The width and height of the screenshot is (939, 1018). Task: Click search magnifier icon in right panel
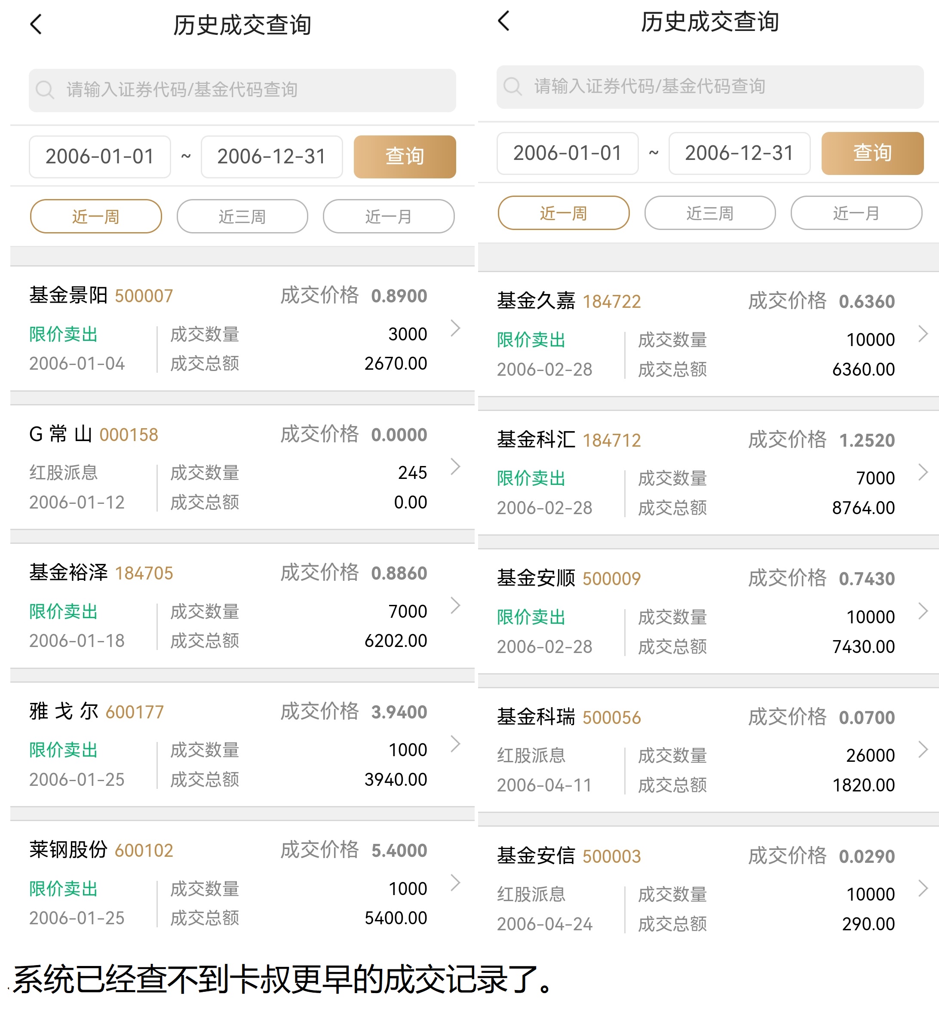[x=512, y=86]
